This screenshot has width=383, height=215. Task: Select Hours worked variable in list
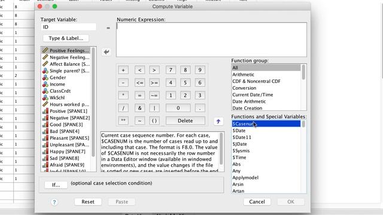coord(65,105)
